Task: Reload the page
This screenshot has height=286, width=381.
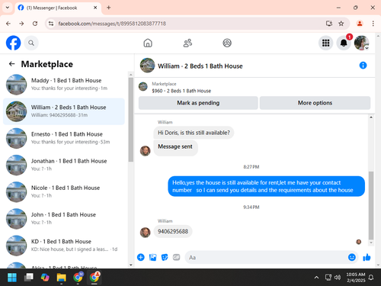Action: (x=35, y=24)
